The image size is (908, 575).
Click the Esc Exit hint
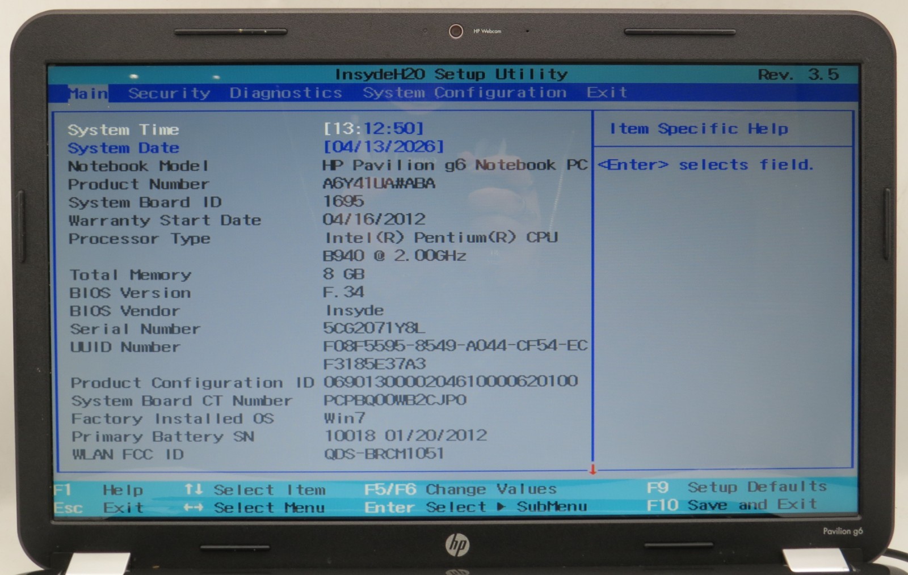[x=99, y=508]
